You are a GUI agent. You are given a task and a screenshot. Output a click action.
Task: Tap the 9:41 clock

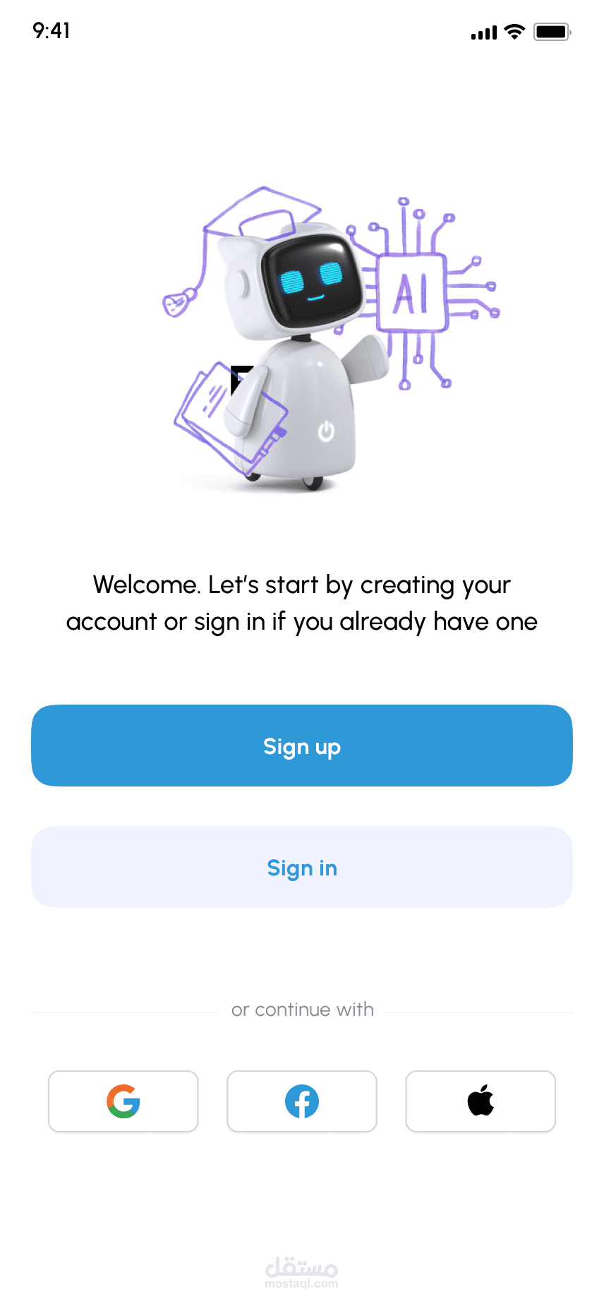(x=52, y=30)
